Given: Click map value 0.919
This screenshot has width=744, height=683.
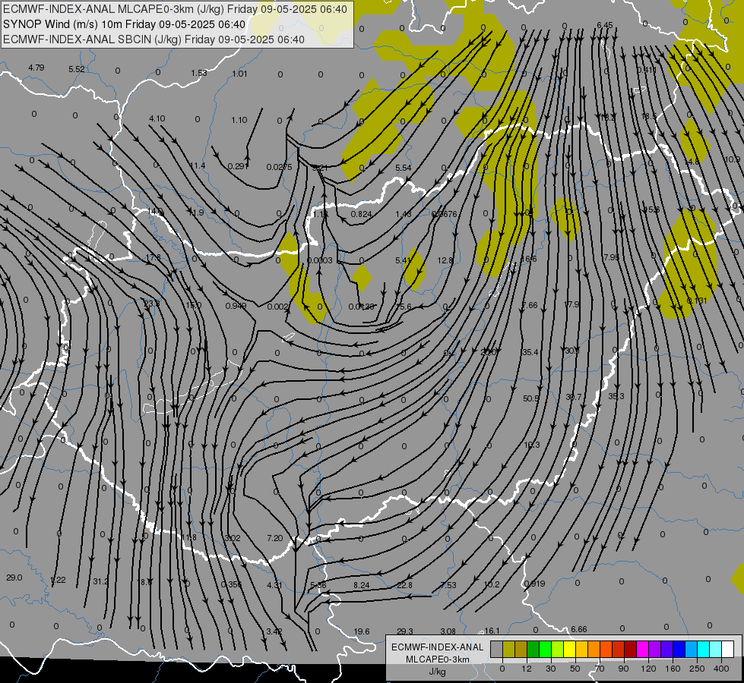Looking at the screenshot, I should [535, 584].
